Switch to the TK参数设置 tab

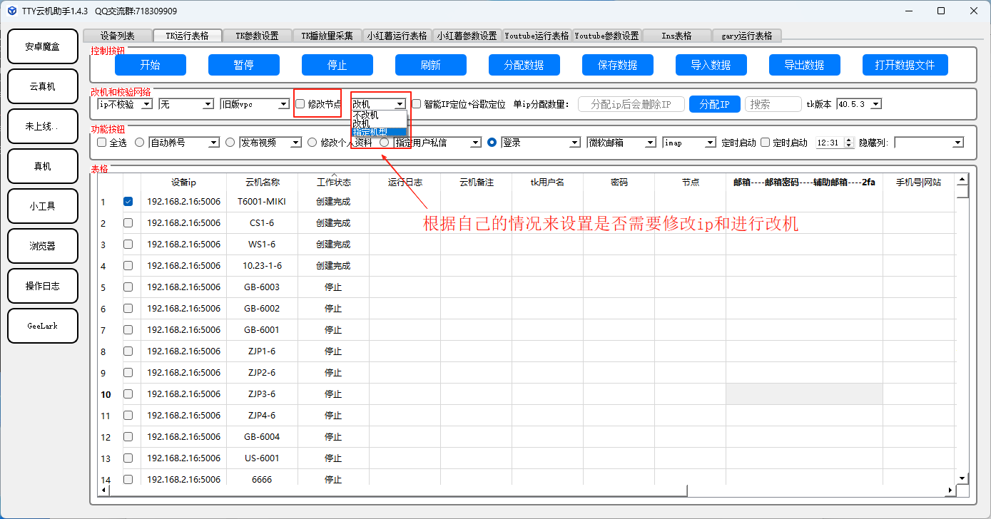tap(257, 36)
